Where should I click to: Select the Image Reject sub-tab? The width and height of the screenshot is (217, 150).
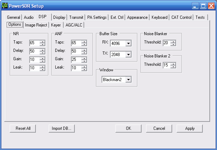tap(36, 25)
